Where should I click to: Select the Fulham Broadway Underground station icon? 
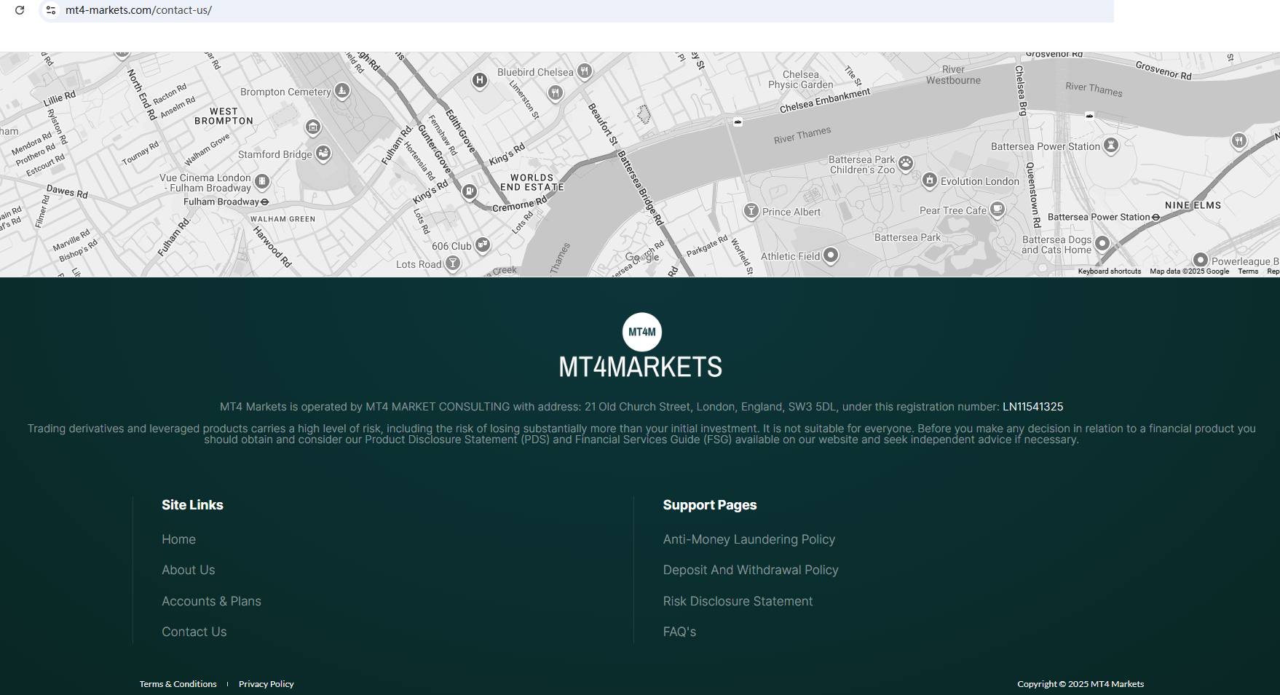click(264, 202)
